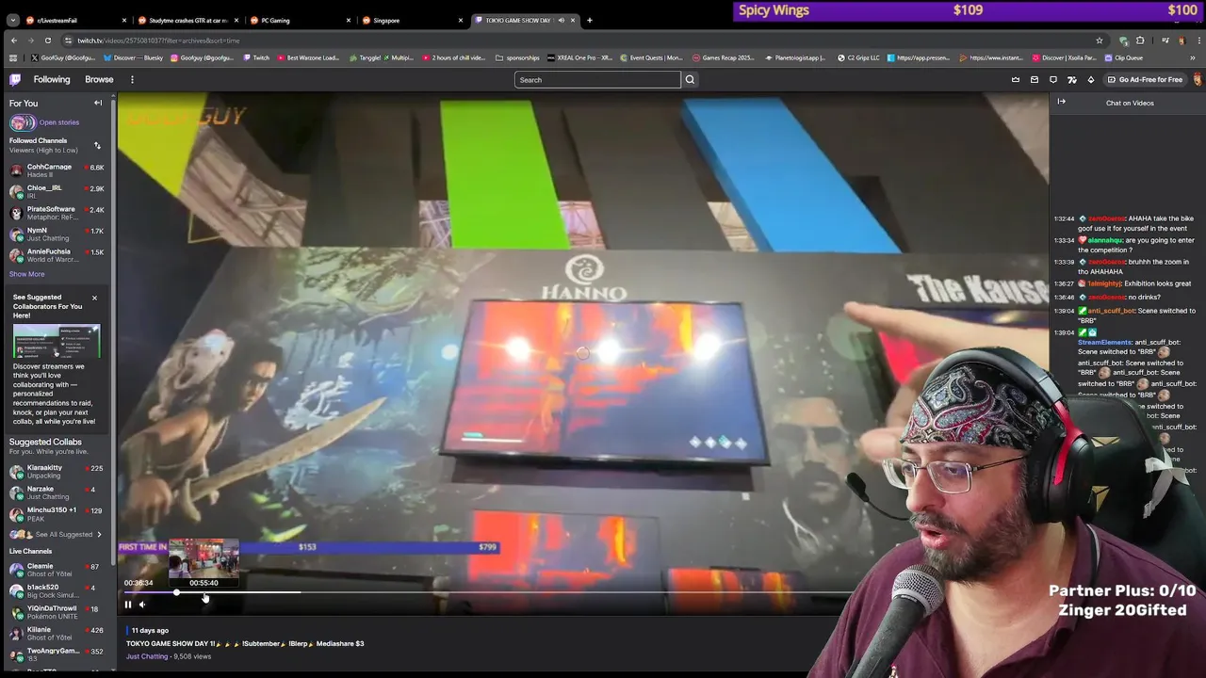Switch to Studytme crashes GTR browser tab
Viewport: 1206px width, 678px height.
(x=188, y=20)
